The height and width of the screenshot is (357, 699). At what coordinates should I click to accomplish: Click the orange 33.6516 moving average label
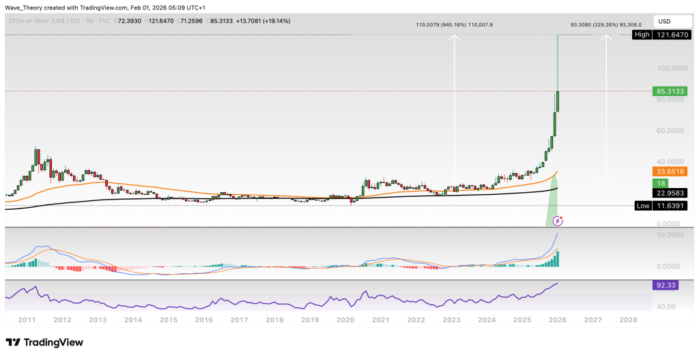point(670,171)
